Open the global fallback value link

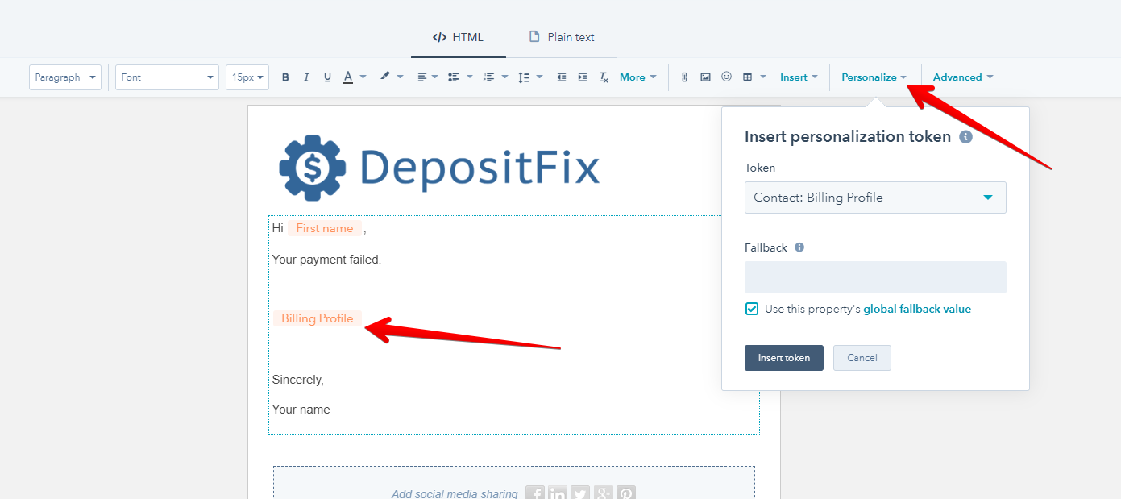click(x=917, y=309)
